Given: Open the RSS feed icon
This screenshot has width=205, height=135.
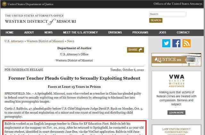Looking at the screenshot, I should click(186, 43).
